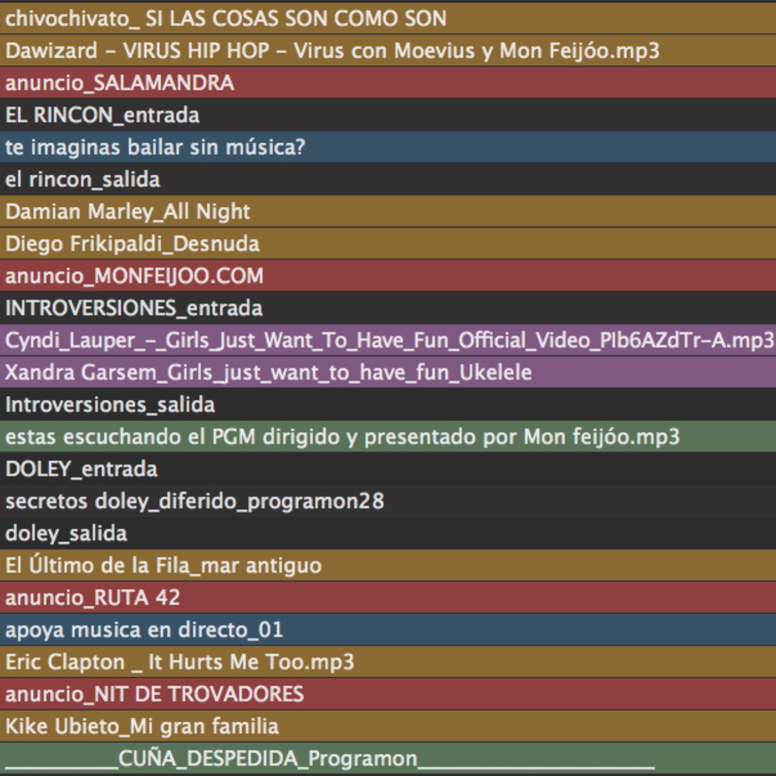Choose the Xandra Garsem Ukelele version track

click(269, 372)
